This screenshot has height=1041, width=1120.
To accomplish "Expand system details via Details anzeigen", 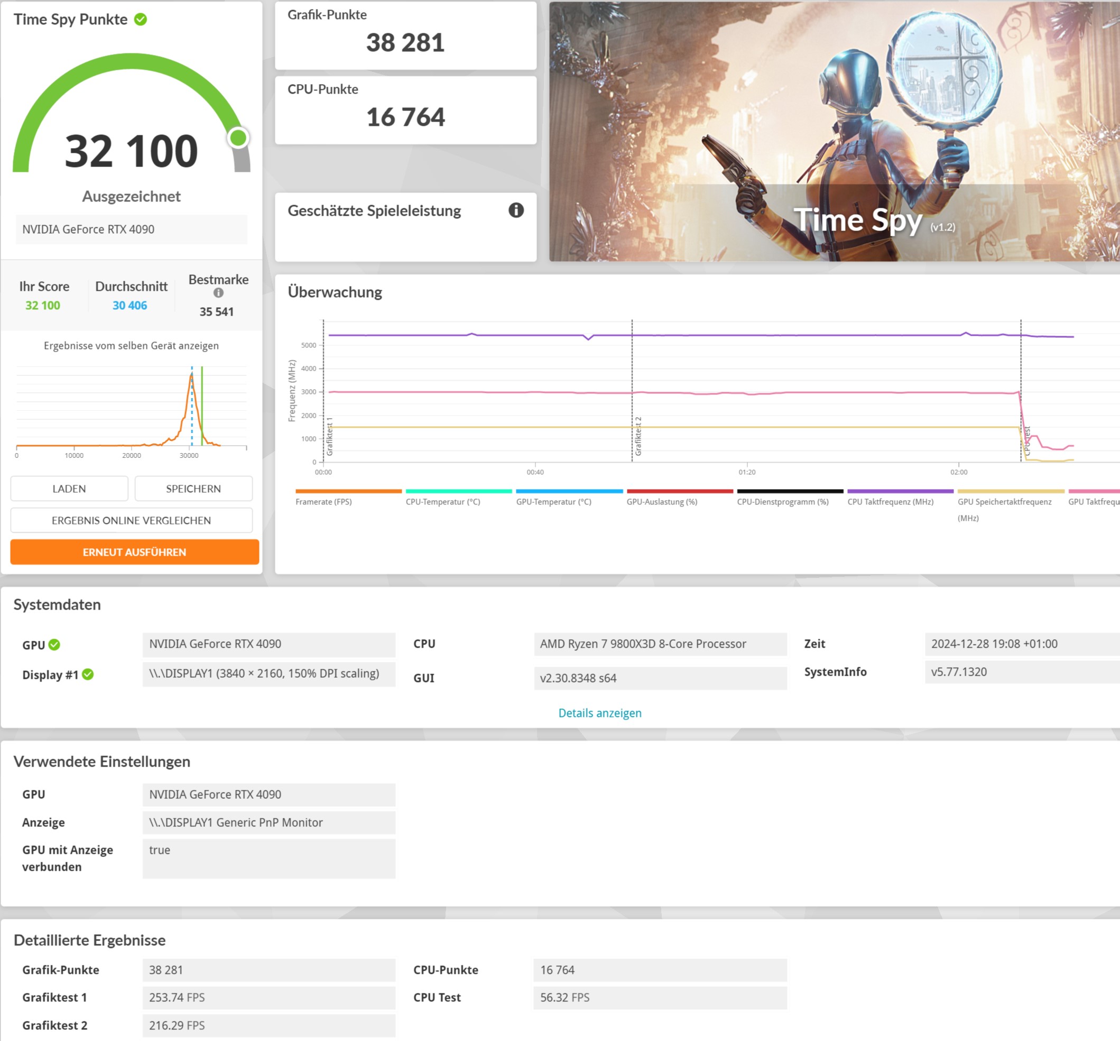I will point(600,713).
